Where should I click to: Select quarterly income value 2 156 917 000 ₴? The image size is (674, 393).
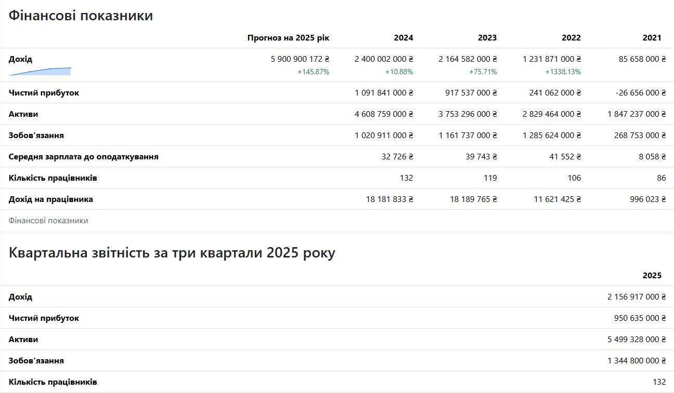(x=636, y=297)
